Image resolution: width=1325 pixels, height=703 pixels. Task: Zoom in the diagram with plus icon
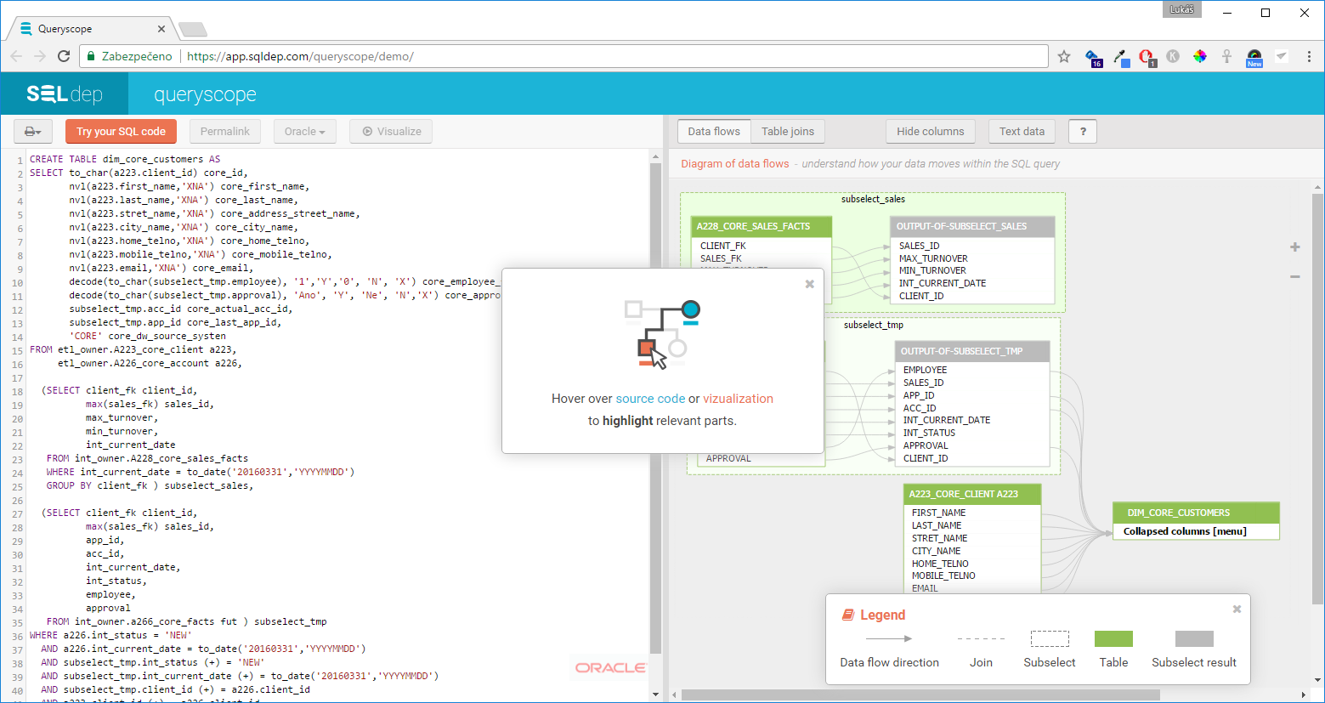click(x=1295, y=247)
